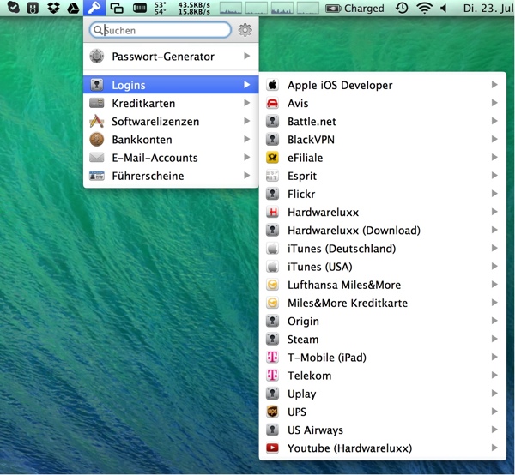Click the date Di. 23. Jul in menu bar
Screen dimensions: 515x475
488,8
